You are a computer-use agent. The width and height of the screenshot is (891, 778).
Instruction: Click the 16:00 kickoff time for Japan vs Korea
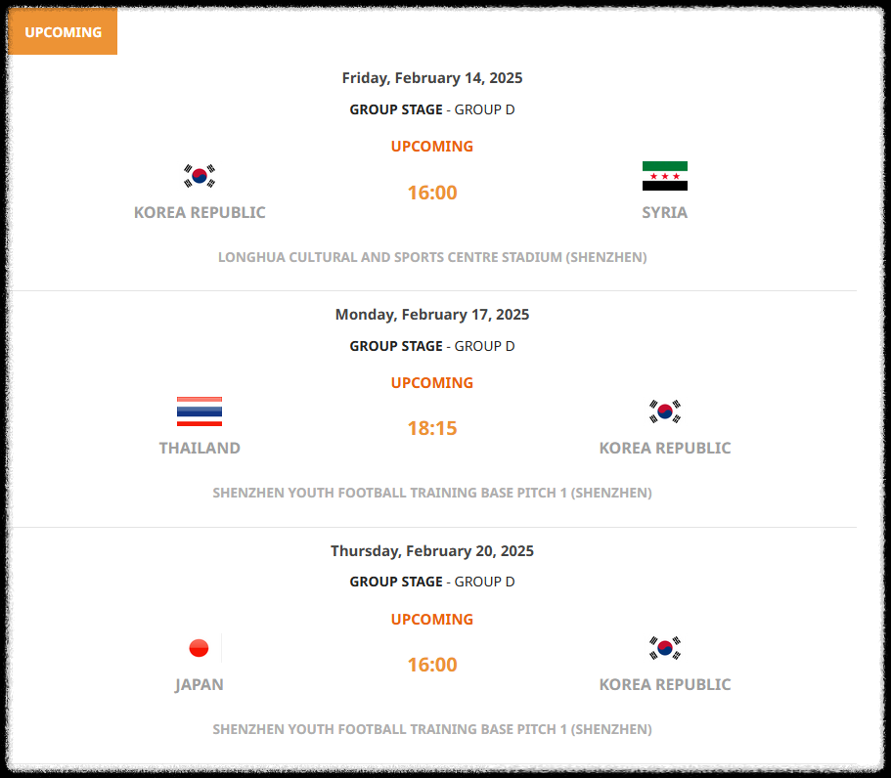pyautogui.click(x=432, y=665)
